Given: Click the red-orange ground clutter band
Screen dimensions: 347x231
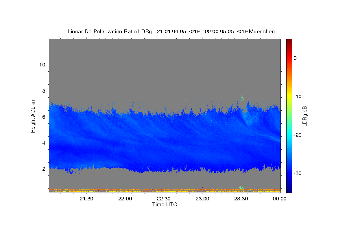Looking at the screenshot, I should coord(165,190).
